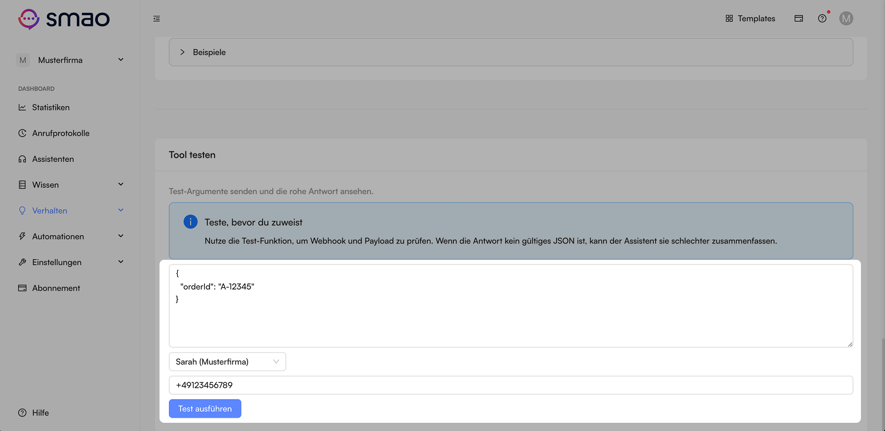Screen dimensions: 885x431
Task: Open Assistenten page
Action: [x=53, y=159]
